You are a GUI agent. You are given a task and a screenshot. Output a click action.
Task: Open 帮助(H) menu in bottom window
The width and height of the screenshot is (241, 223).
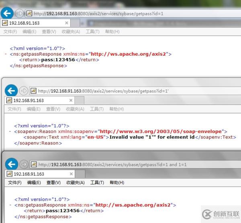coord(117,183)
